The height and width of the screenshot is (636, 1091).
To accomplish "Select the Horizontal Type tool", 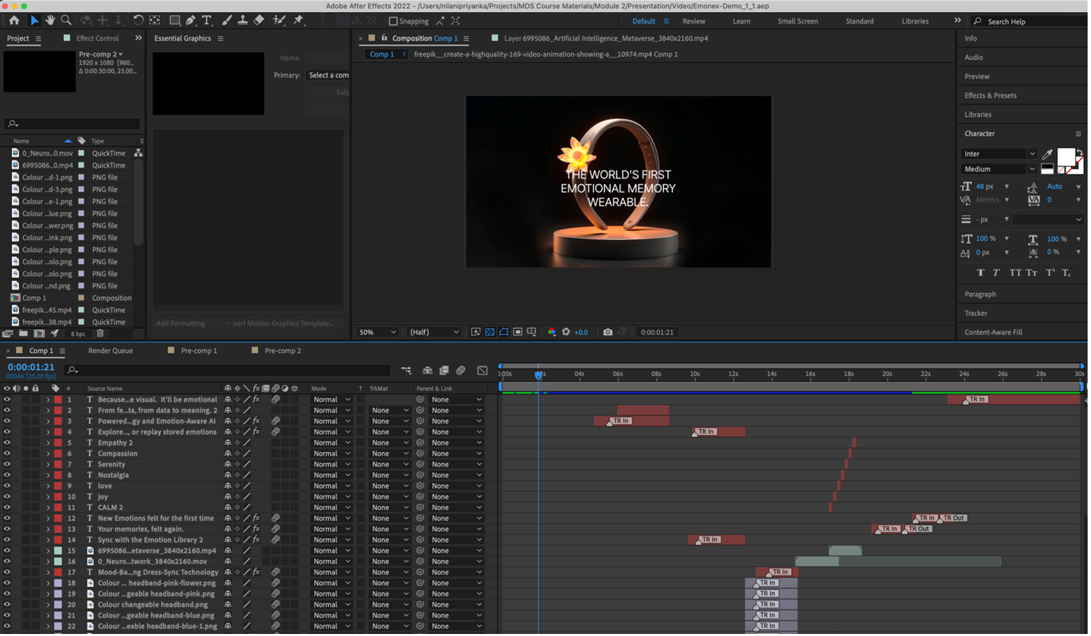I will [x=207, y=20].
